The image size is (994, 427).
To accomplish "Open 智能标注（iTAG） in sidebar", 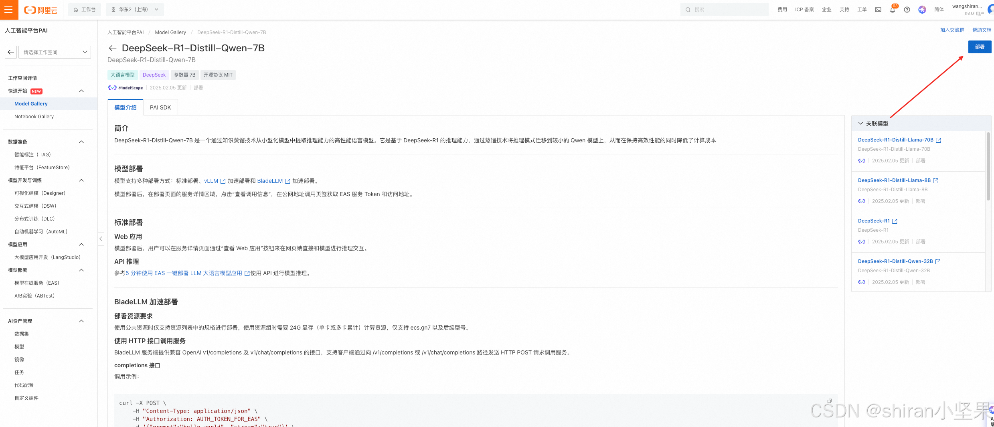I will tap(32, 155).
